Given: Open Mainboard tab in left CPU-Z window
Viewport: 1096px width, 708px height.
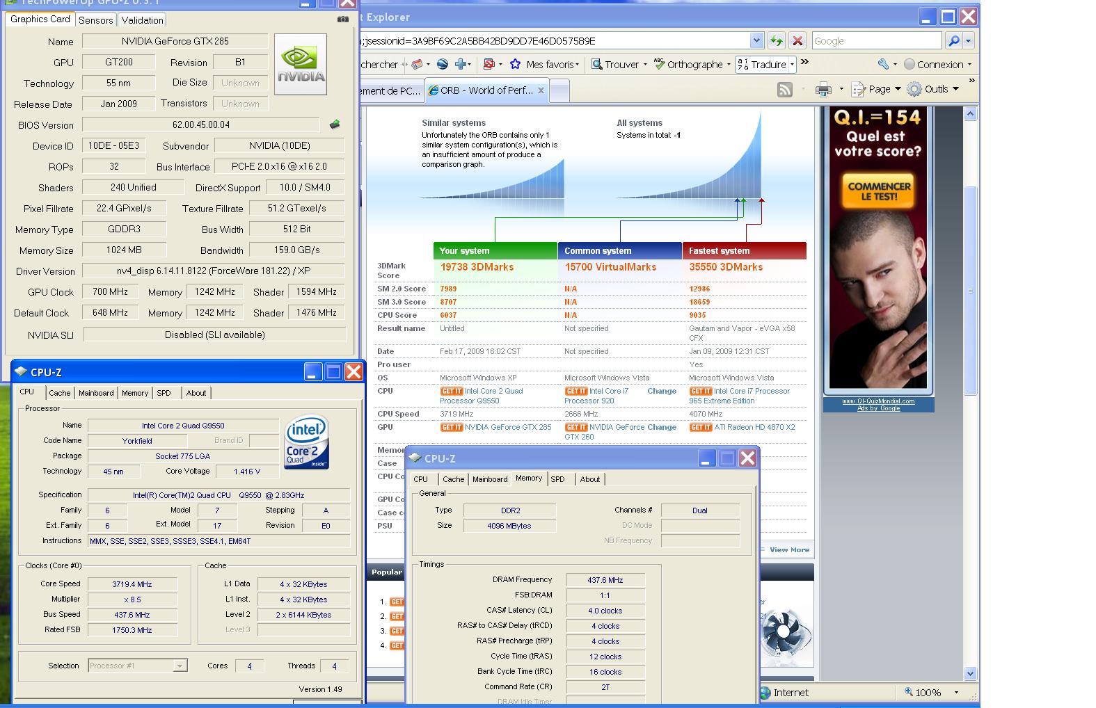Looking at the screenshot, I should [x=96, y=393].
